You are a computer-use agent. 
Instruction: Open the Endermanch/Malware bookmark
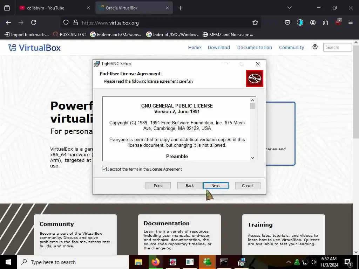tap(116, 35)
